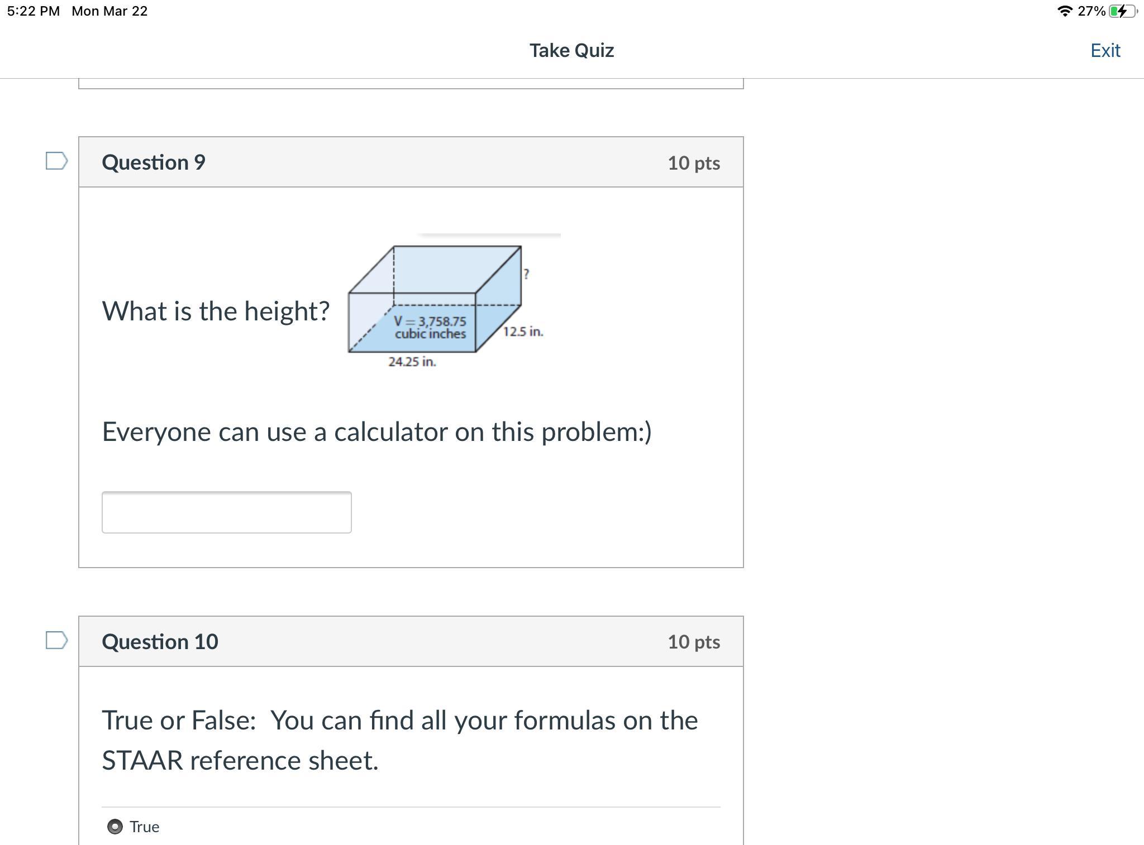Tap the "What is the height?" prompt

(x=216, y=311)
